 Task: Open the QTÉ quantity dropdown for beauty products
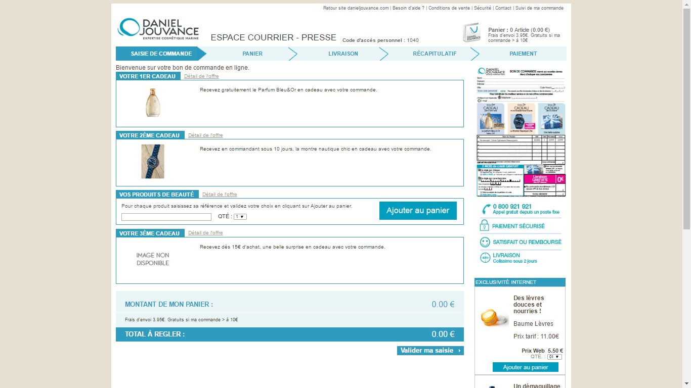pyautogui.click(x=240, y=217)
